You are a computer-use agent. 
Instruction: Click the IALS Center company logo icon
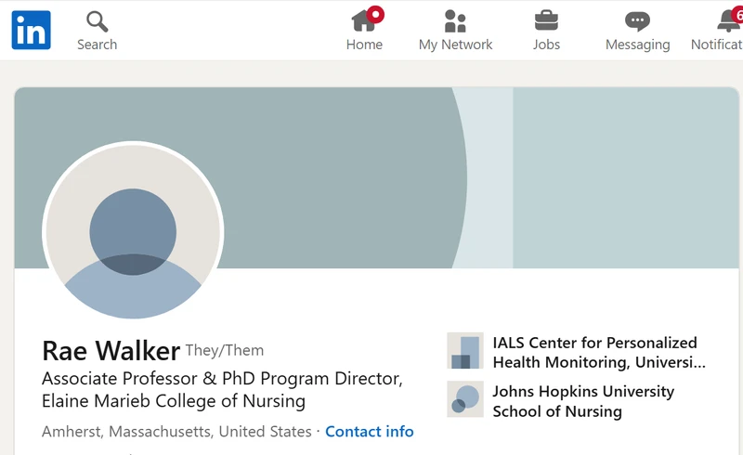pyautogui.click(x=465, y=351)
